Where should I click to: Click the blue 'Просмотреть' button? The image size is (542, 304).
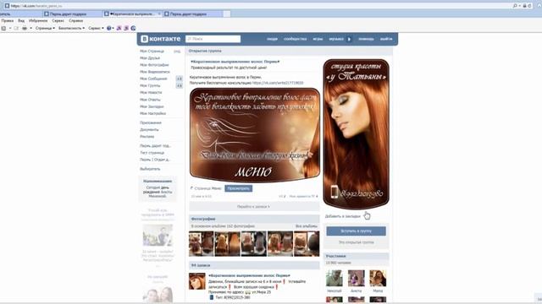click(x=239, y=188)
